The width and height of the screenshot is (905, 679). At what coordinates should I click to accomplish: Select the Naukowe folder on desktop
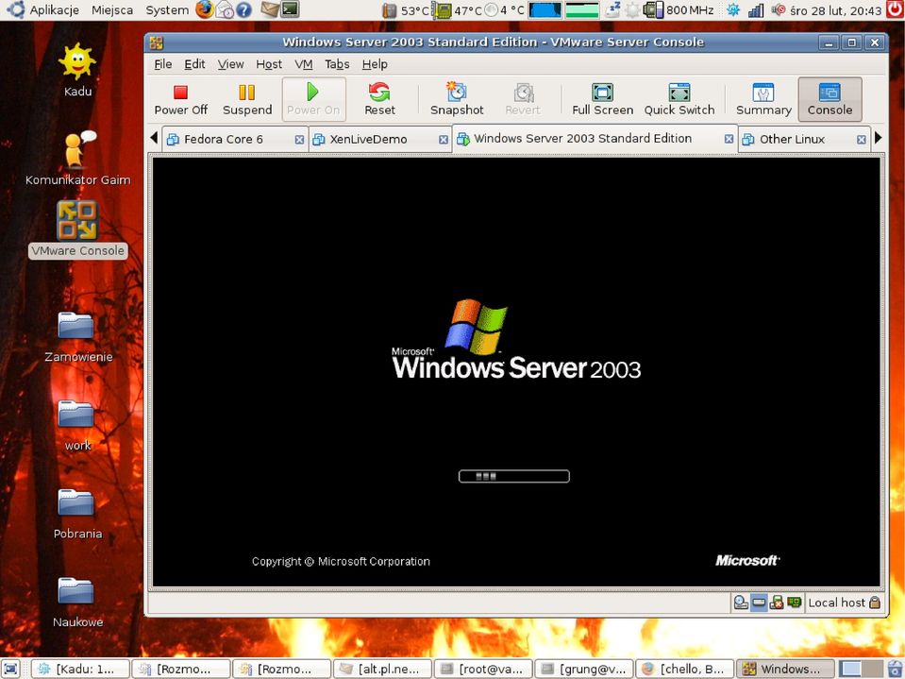click(77, 603)
